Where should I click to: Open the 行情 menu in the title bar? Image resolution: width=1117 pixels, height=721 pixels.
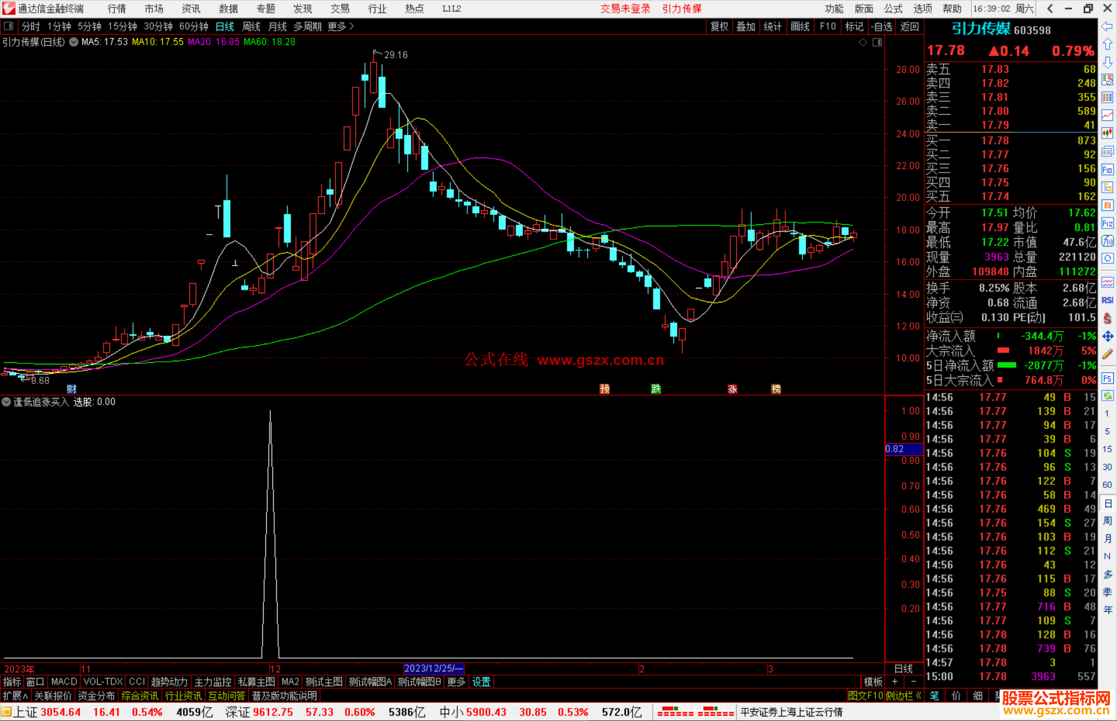[x=116, y=9]
